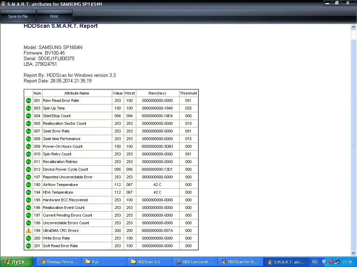The height and width of the screenshot is (267, 357).
Task: Click green status icon for Current Pending Errors Count
Action: point(29,215)
